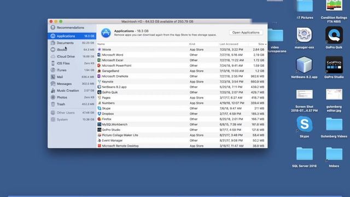Click the large App Store header icon
The image size is (350, 197).
[x=106, y=33]
